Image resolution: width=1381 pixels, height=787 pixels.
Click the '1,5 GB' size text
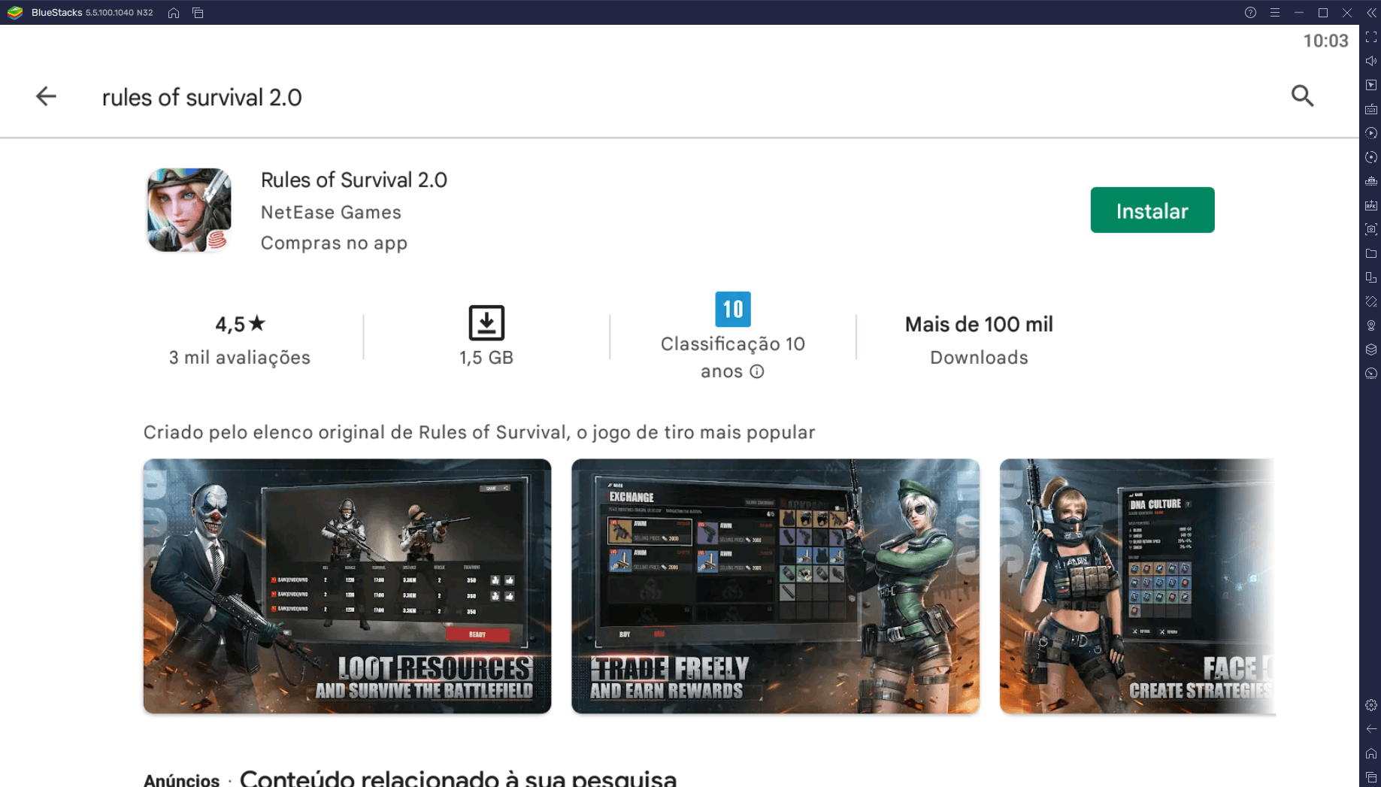point(486,358)
